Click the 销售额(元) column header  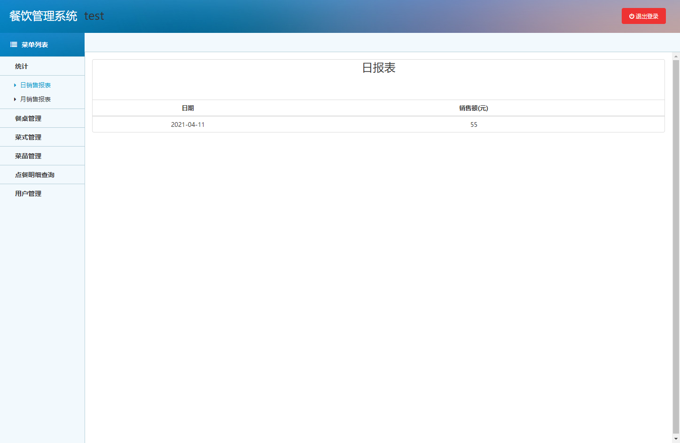(474, 108)
